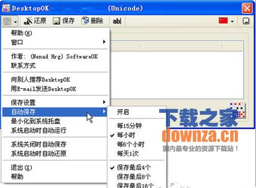Select the checked 保存最后4个 option
256x188 pixels.
137,167
